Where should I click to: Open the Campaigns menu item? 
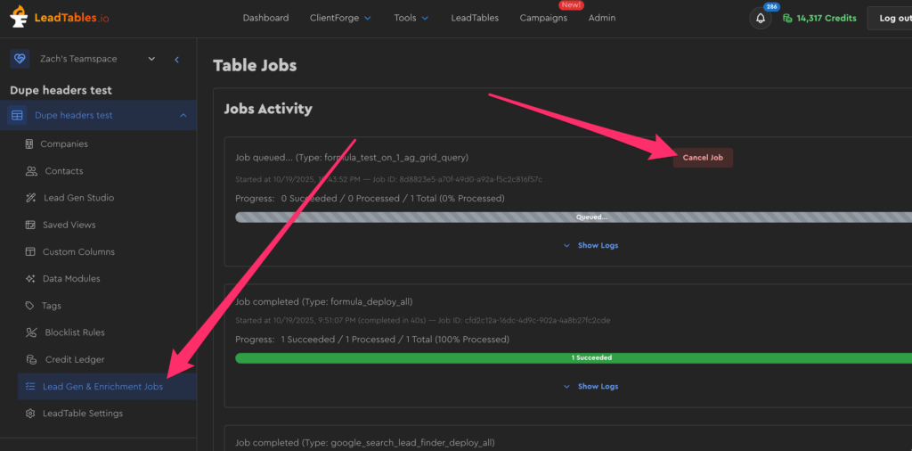pos(543,18)
